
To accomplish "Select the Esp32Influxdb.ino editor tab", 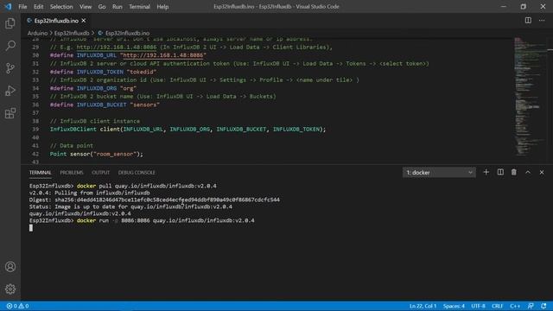I will pos(56,21).
